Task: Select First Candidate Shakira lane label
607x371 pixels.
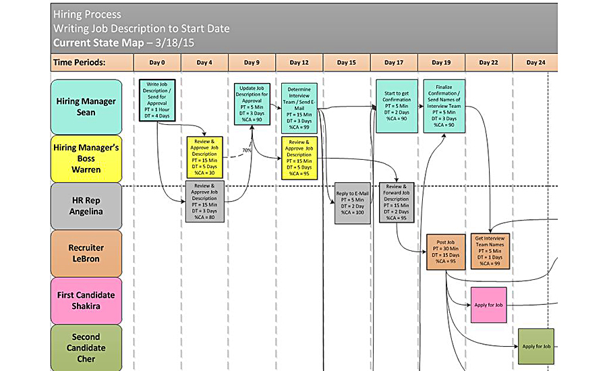Action: (x=86, y=301)
